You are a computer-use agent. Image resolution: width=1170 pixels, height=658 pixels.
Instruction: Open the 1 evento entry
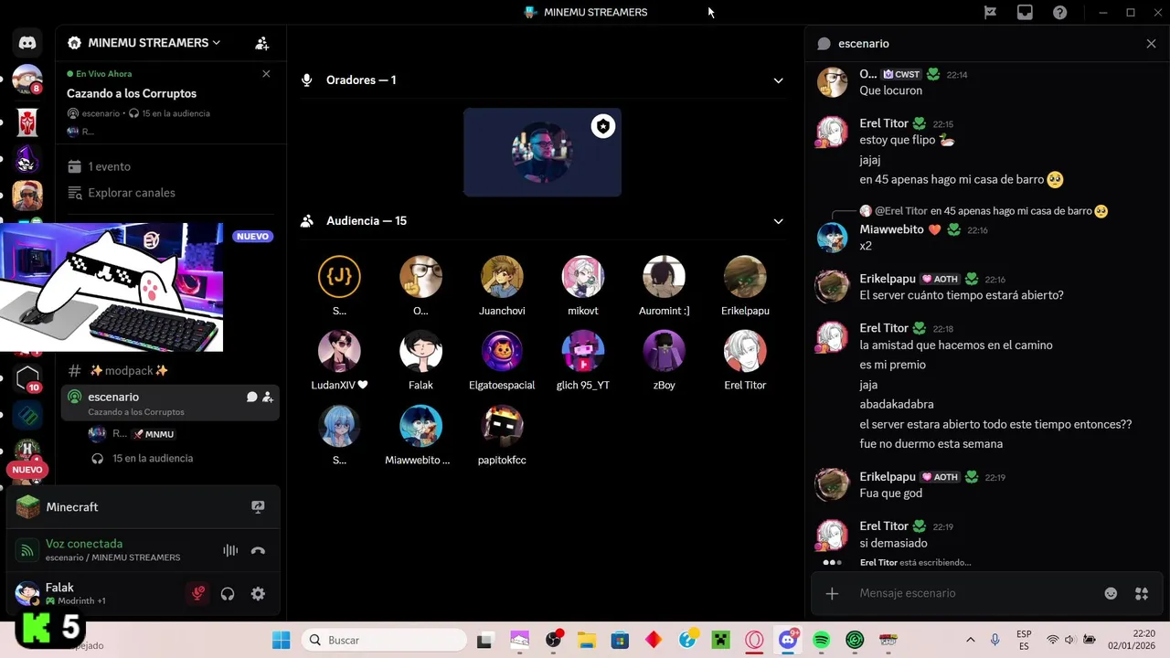click(109, 166)
